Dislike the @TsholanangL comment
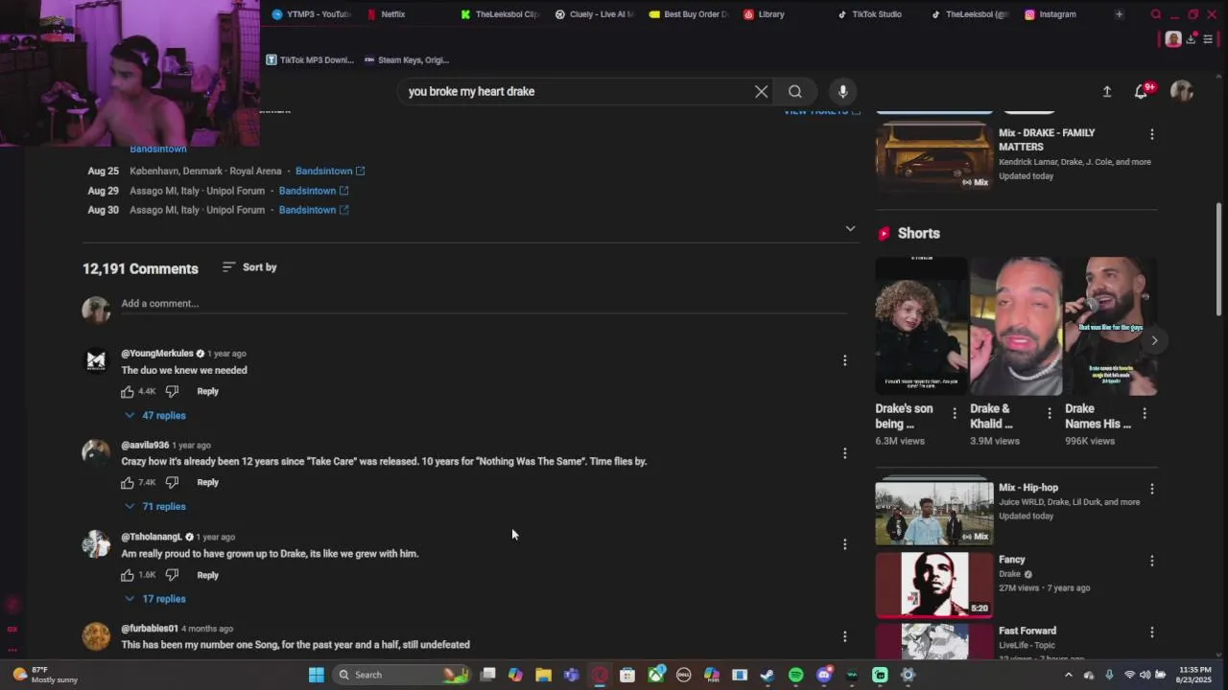 pyautogui.click(x=172, y=575)
